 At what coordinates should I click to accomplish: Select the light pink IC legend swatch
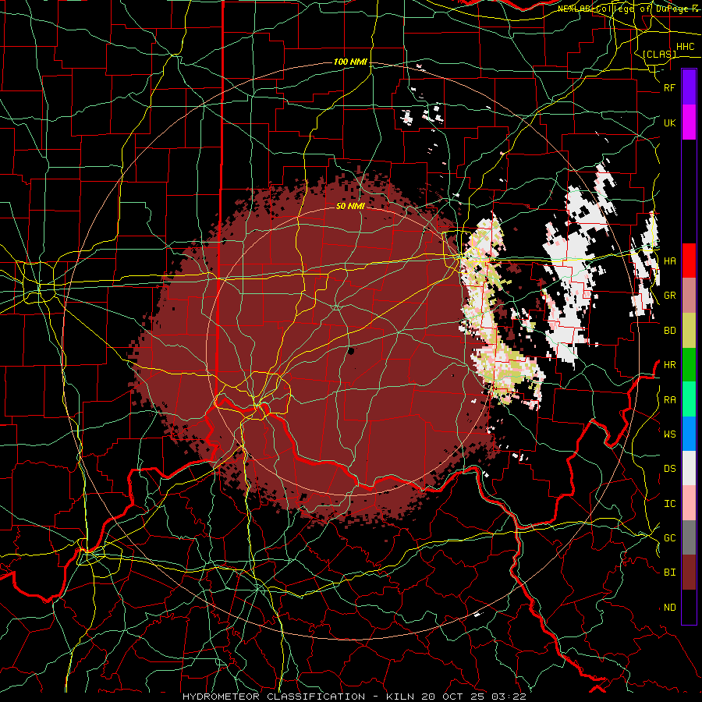click(689, 503)
